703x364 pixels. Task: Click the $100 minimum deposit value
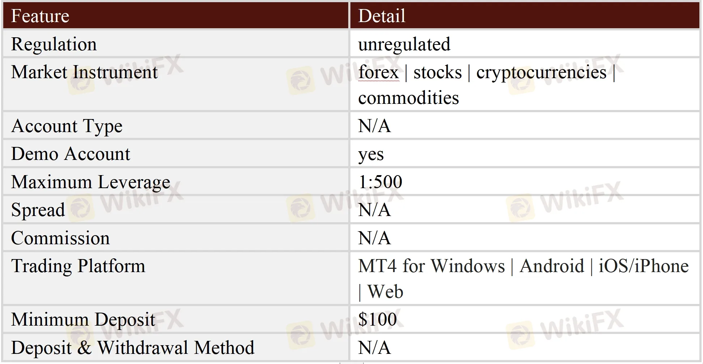377,319
